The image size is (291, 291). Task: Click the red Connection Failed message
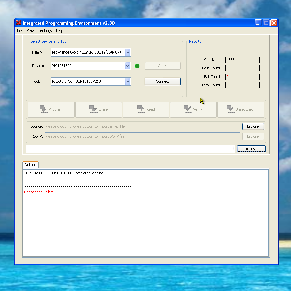click(39, 192)
